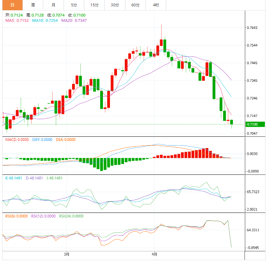Click the MACD:0.0000 indicator label
The height and width of the screenshot is (264, 267).
pos(17,140)
